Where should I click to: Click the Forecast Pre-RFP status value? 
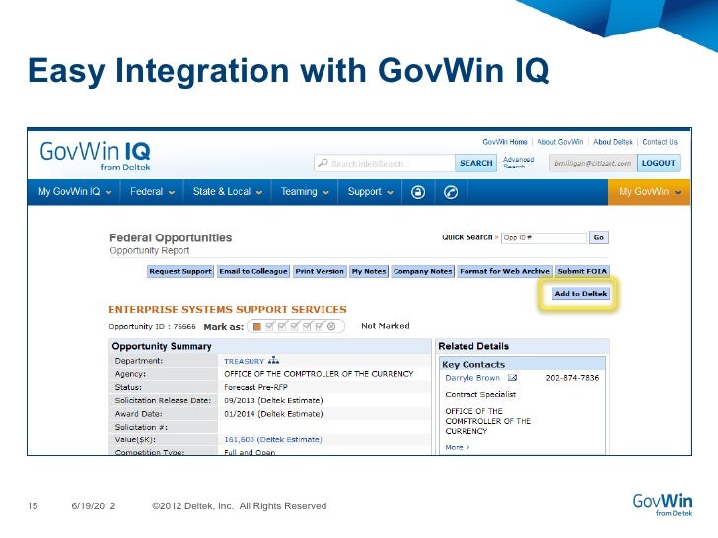click(255, 387)
